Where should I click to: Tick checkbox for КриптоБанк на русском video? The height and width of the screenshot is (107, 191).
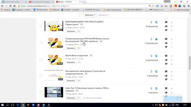[41, 59]
